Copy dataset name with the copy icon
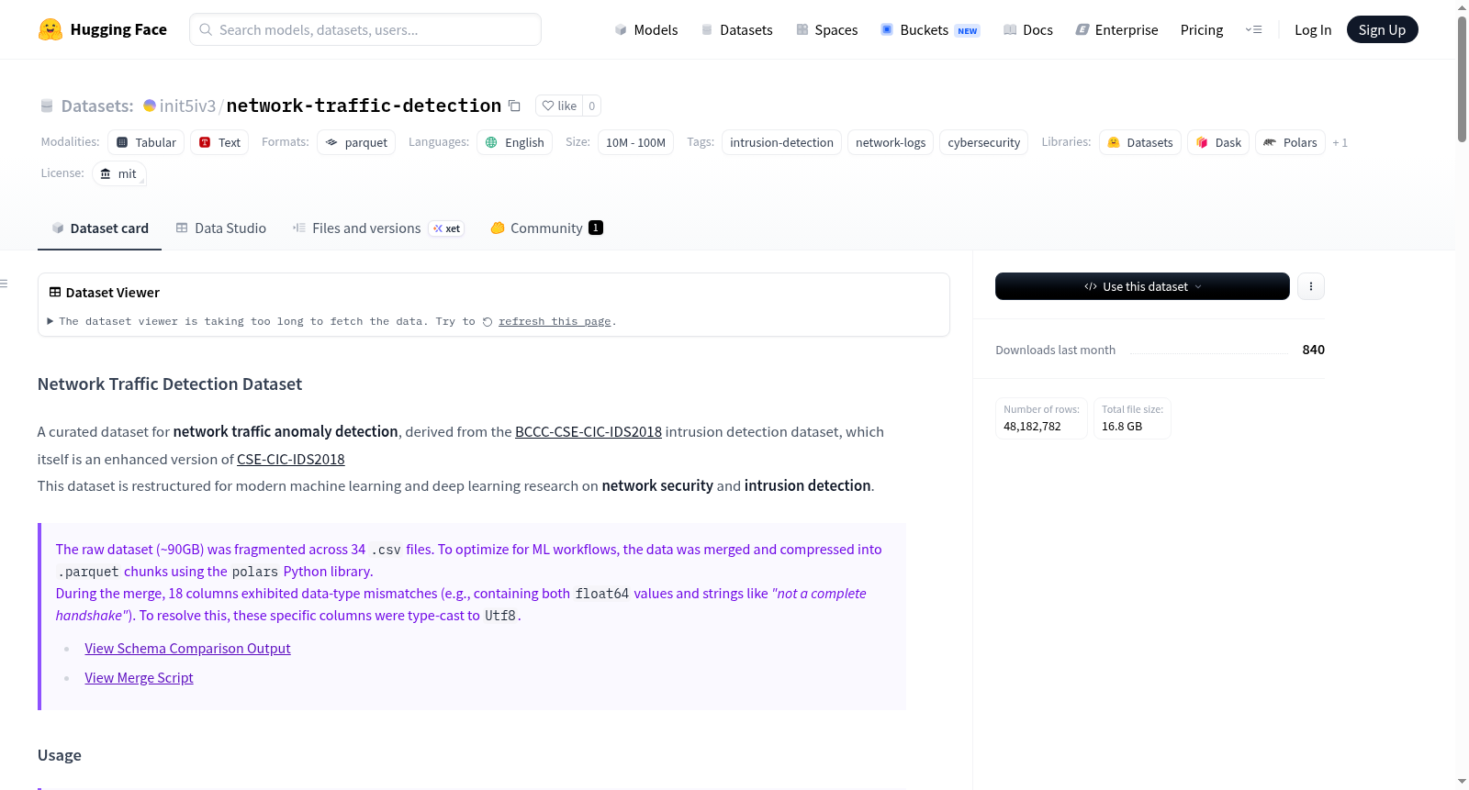 [x=514, y=106]
